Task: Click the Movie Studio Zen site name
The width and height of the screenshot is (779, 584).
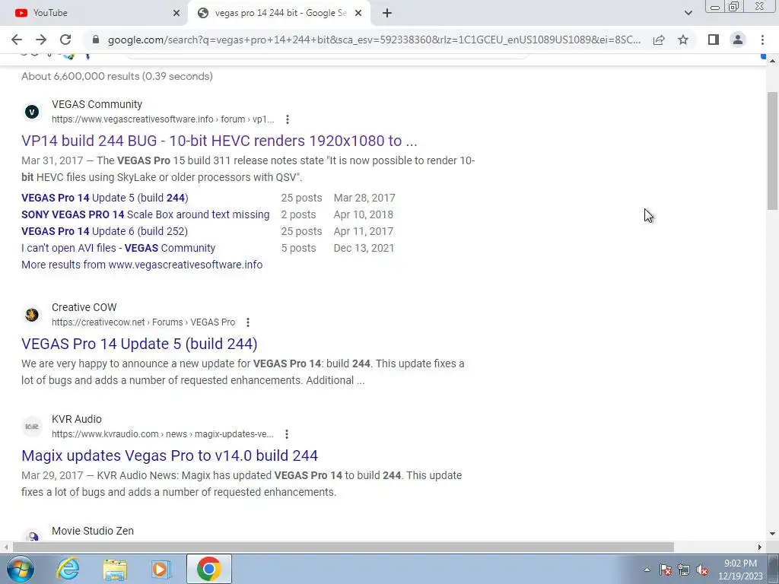Action: tap(92, 531)
